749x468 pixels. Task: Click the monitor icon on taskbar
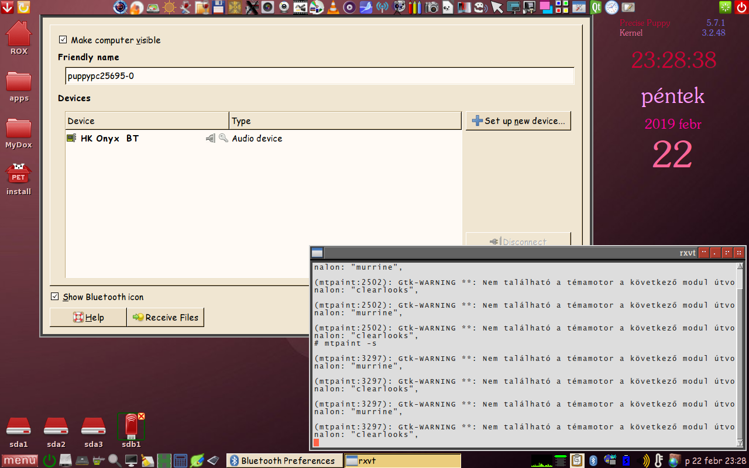tap(131, 461)
